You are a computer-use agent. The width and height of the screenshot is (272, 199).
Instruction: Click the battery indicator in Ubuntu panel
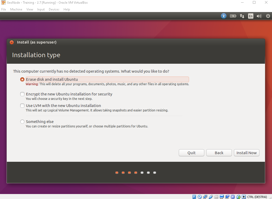pyautogui.click(x=233, y=16)
